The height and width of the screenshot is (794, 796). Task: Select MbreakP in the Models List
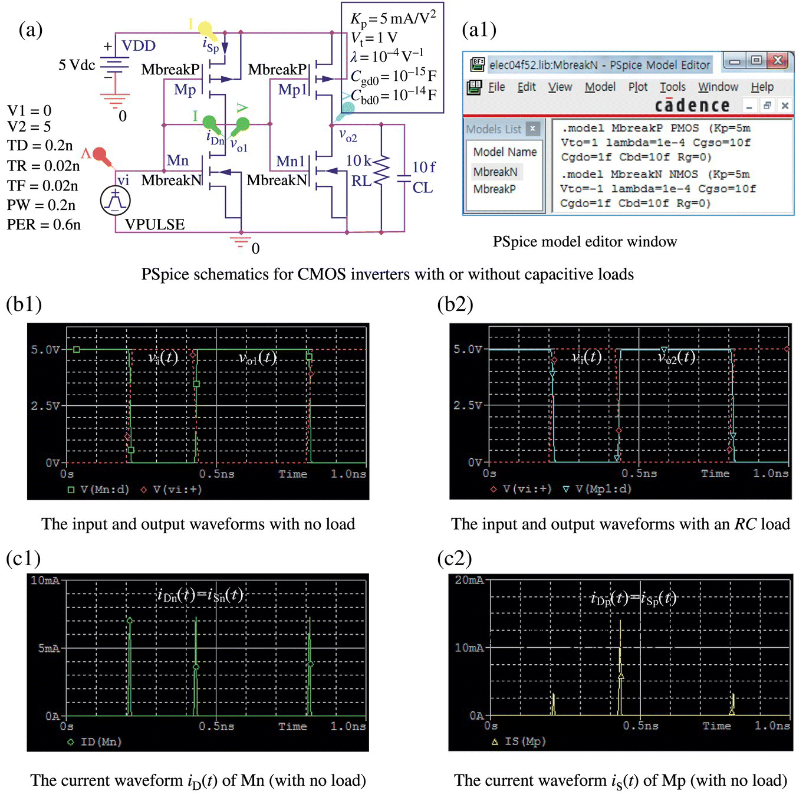tap(494, 189)
